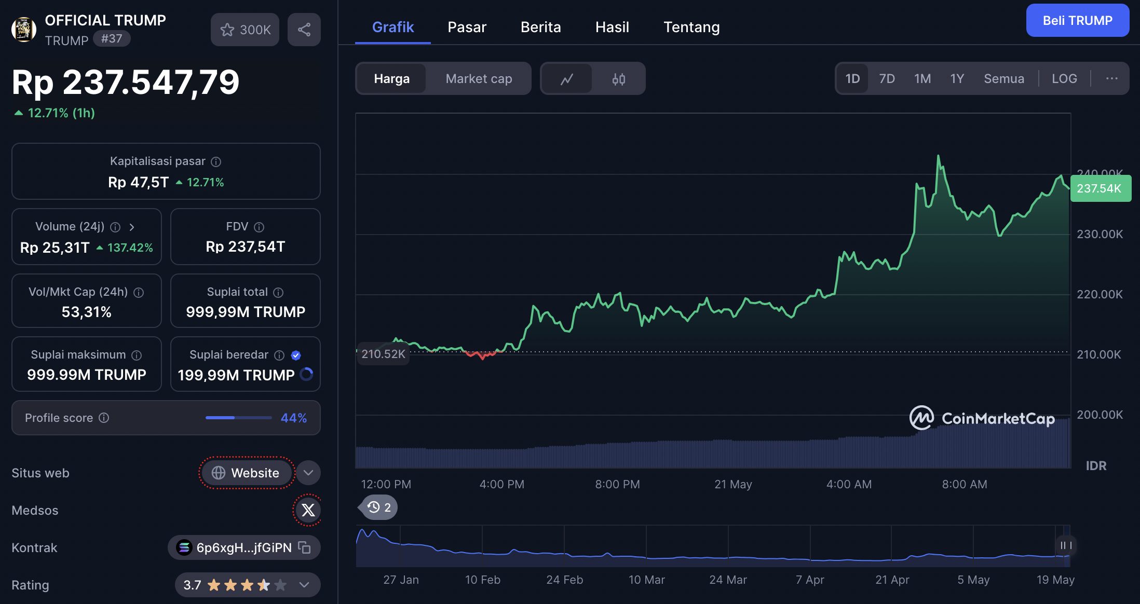
Task: Switch to the Berita tab
Action: (x=540, y=27)
